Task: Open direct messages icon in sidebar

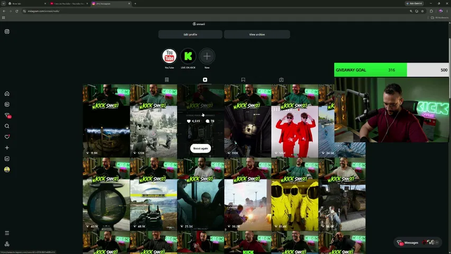Action: (x=7, y=115)
